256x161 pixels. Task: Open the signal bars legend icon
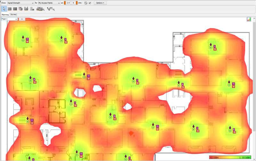click(x=249, y=19)
